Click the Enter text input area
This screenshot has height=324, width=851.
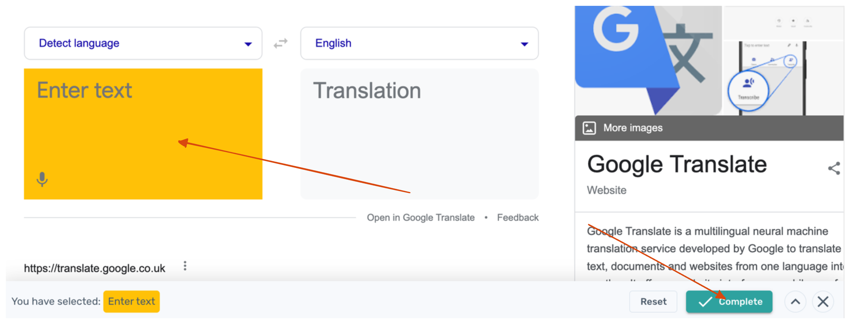click(143, 134)
